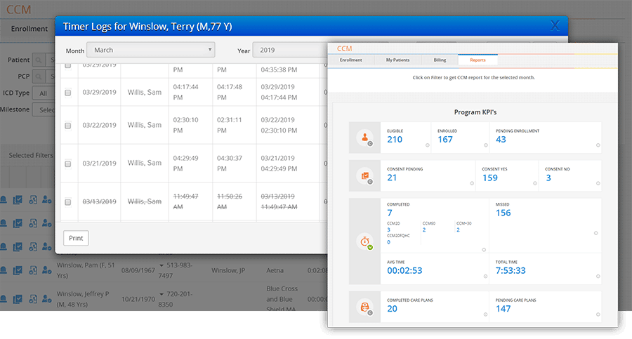The height and width of the screenshot is (339, 632).
Task: Click date of birth 10/21/1970
Action: point(138,299)
